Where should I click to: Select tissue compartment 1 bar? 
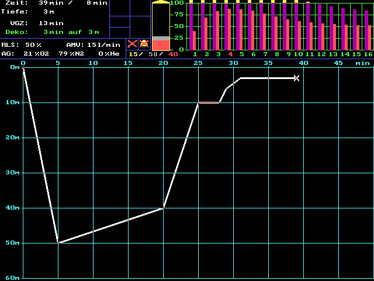click(x=194, y=27)
